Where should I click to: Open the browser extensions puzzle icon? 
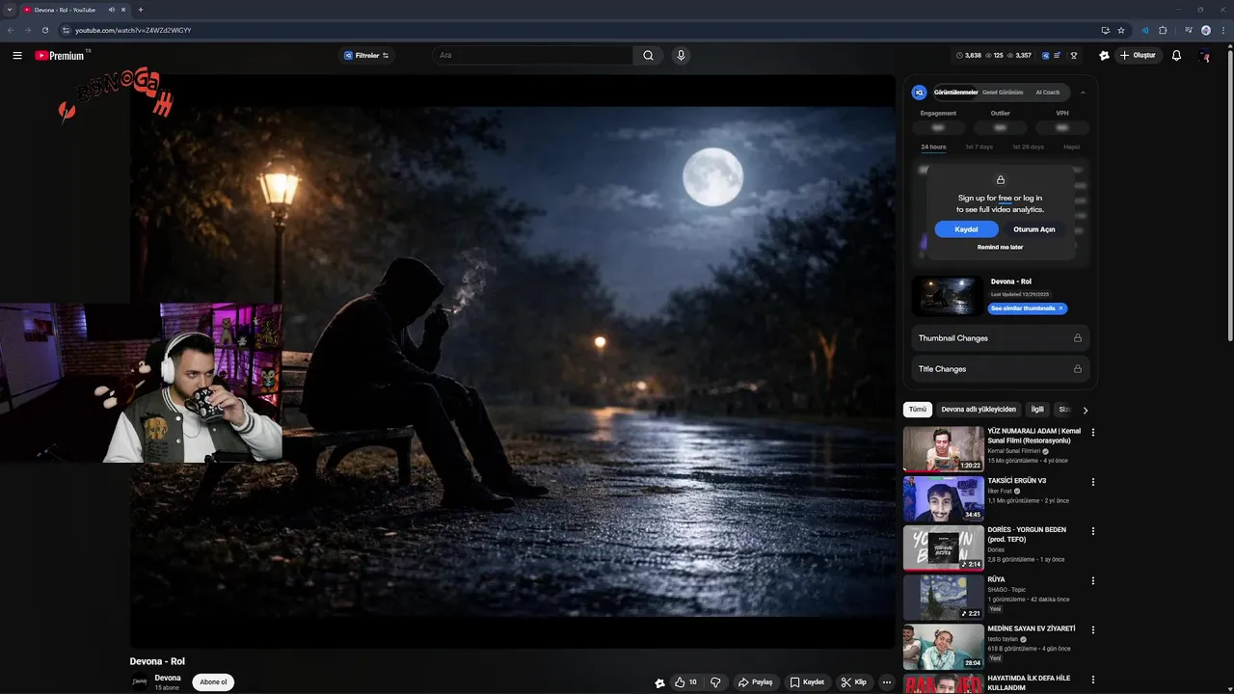tap(1163, 30)
